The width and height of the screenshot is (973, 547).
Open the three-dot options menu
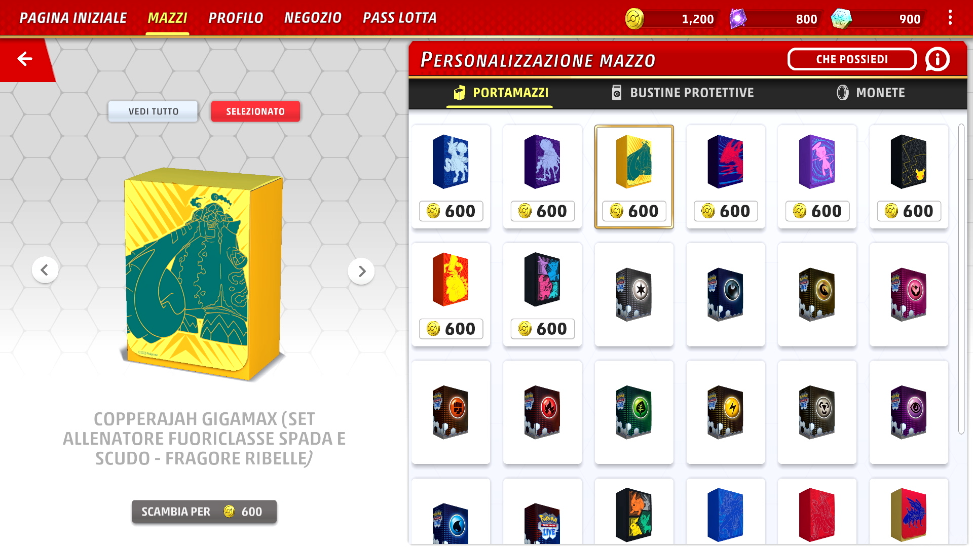(950, 18)
